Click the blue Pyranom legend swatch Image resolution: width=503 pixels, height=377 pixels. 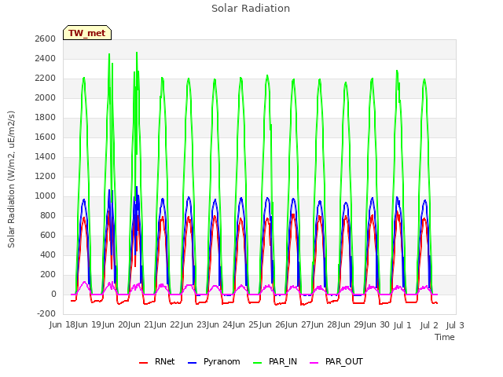tap(192, 363)
